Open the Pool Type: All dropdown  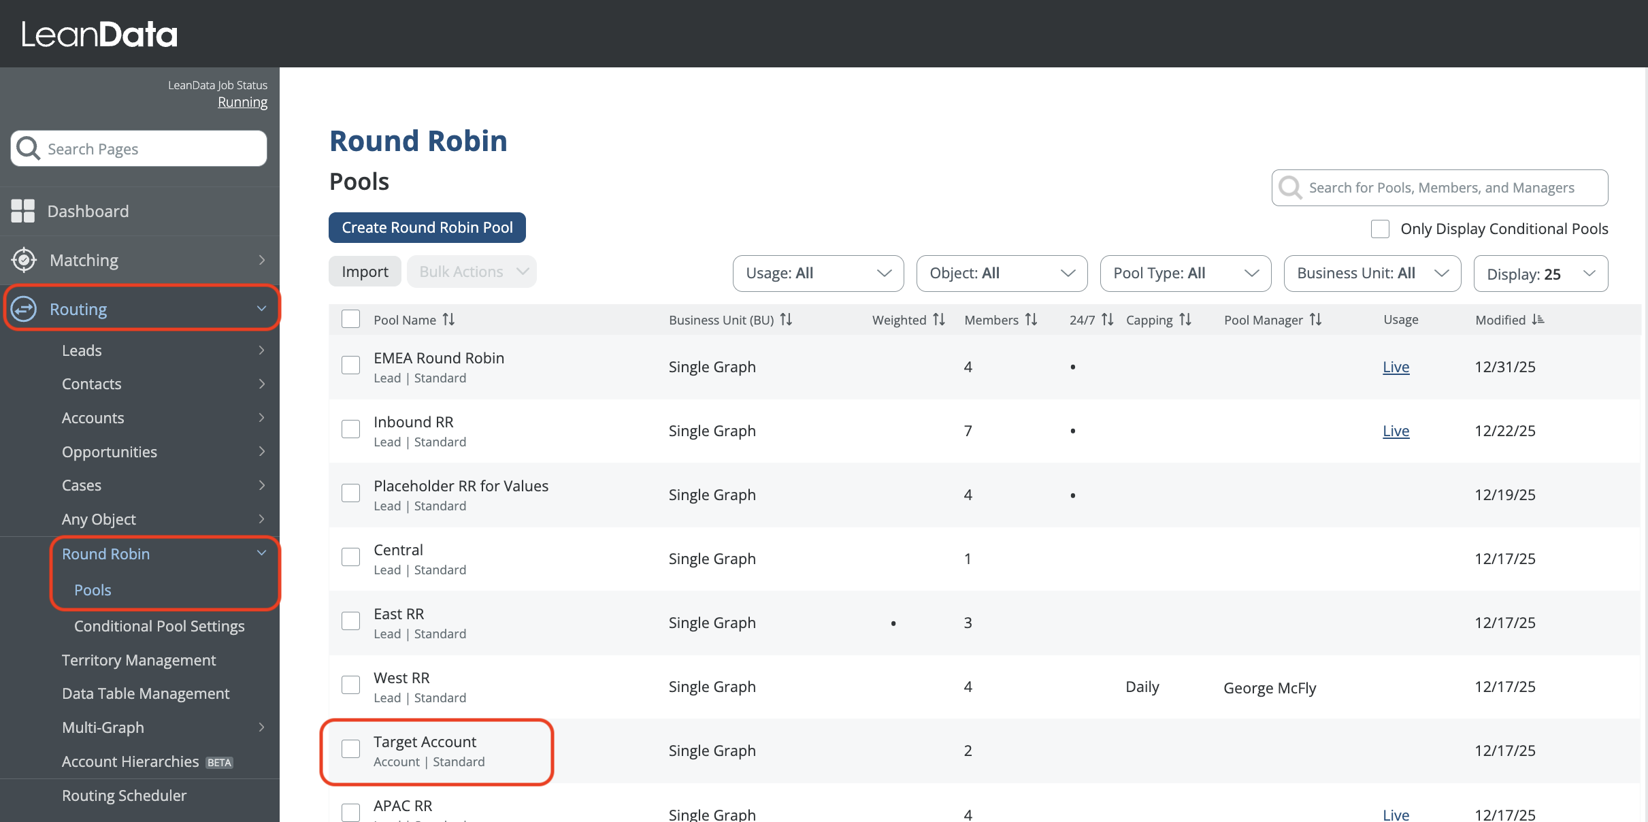pyautogui.click(x=1185, y=274)
